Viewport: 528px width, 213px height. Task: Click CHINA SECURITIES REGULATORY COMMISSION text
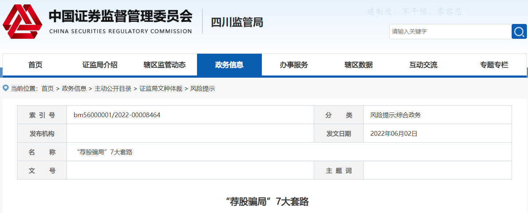tap(121, 31)
